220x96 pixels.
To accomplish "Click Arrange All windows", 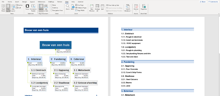I will pyautogui.click(x=97, y=8).
